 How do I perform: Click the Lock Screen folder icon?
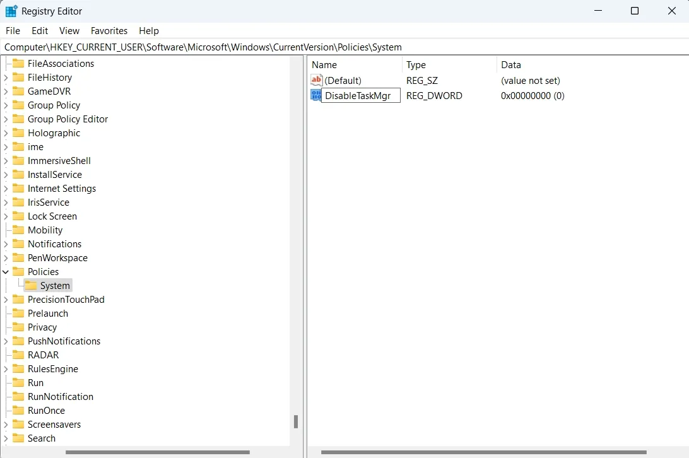(18, 216)
